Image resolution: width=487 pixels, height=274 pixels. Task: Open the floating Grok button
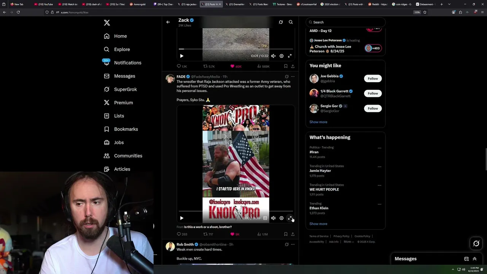click(476, 244)
